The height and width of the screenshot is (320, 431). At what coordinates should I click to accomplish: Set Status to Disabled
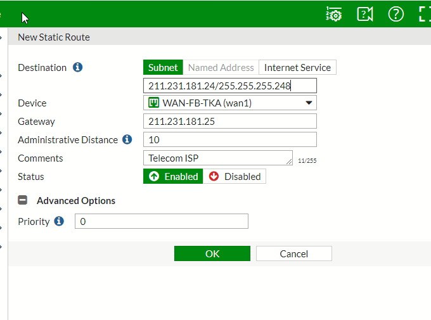235,176
